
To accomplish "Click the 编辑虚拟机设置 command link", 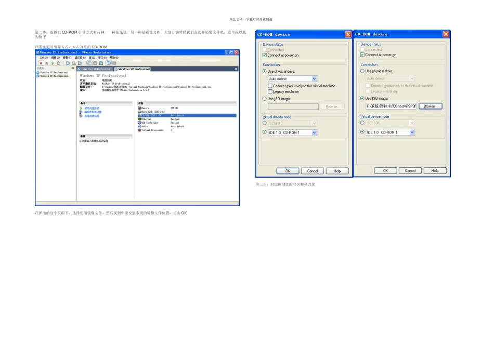I will tap(93, 112).
